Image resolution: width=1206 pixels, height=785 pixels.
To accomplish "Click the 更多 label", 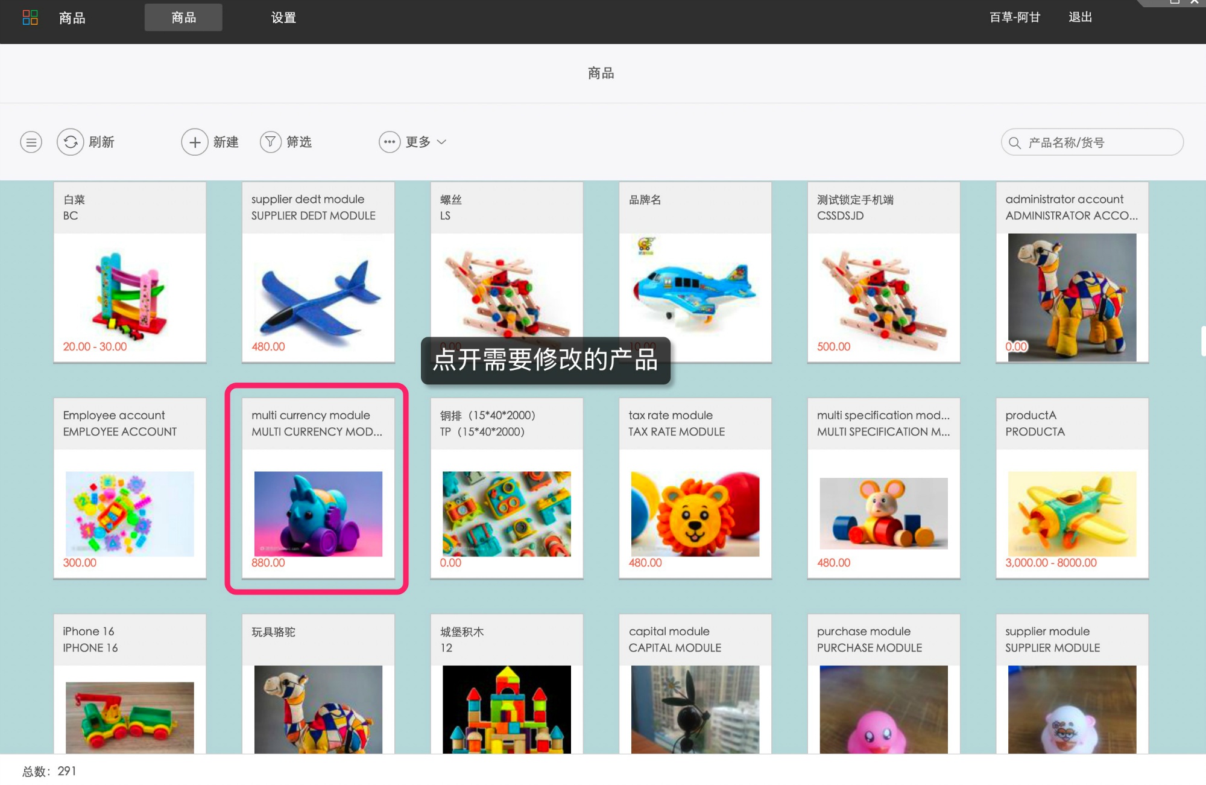I will 418,142.
